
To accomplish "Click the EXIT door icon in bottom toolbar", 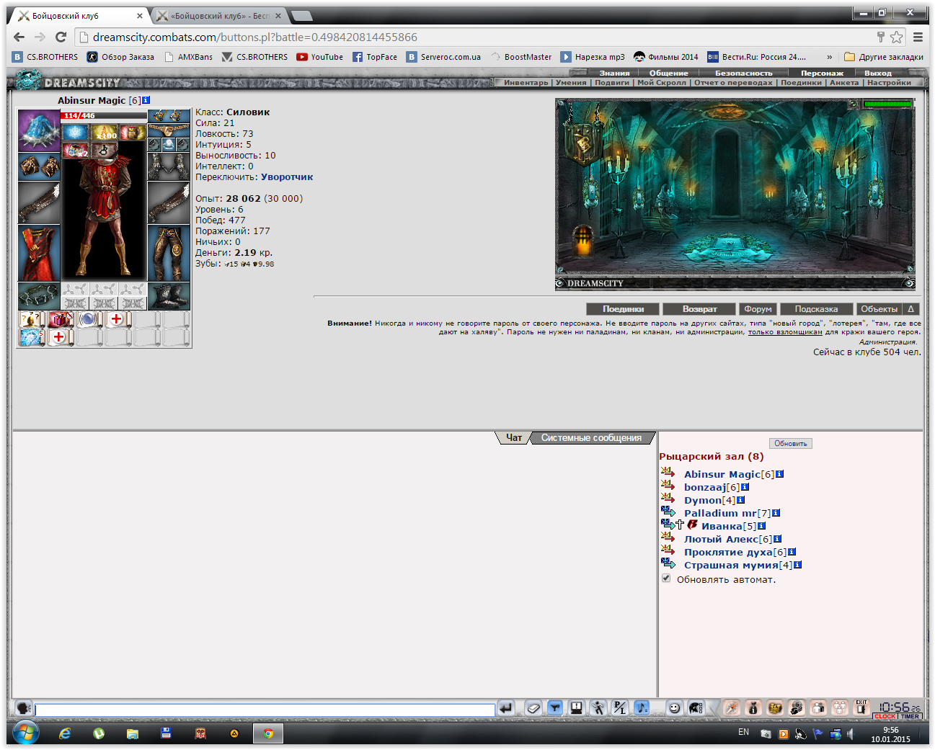I will tap(861, 707).
